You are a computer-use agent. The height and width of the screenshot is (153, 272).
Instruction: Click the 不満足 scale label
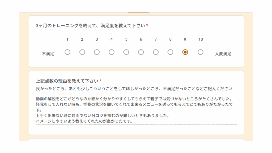[48, 54]
